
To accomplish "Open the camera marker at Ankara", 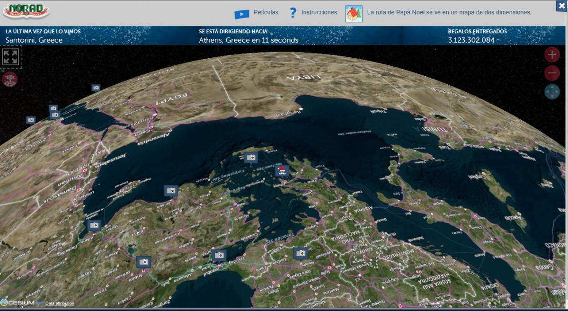I will coord(143,261).
